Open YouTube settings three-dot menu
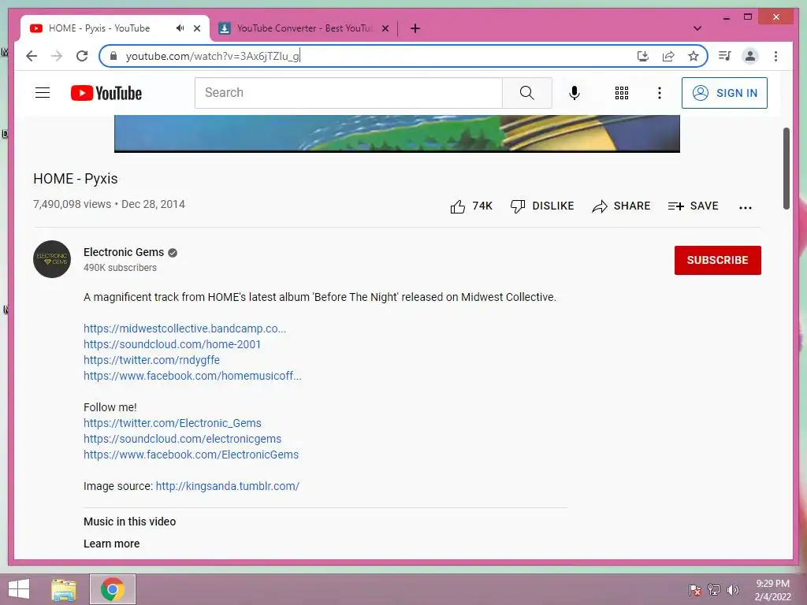The width and height of the screenshot is (807, 605). tap(660, 93)
